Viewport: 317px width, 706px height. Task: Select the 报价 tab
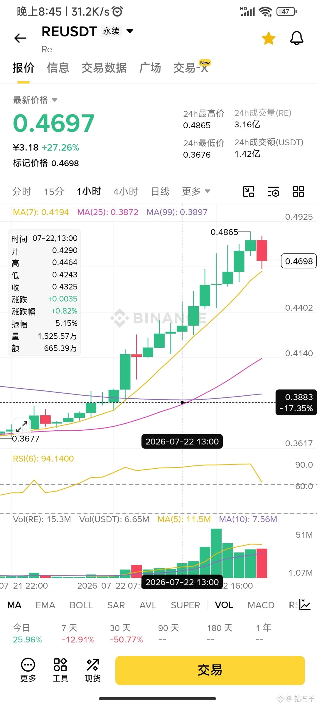click(x=23, y=68)
